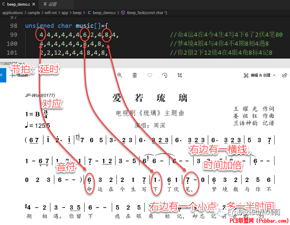Click the app breadcrumb segment

pyautogui.click(x=65, y=13)
